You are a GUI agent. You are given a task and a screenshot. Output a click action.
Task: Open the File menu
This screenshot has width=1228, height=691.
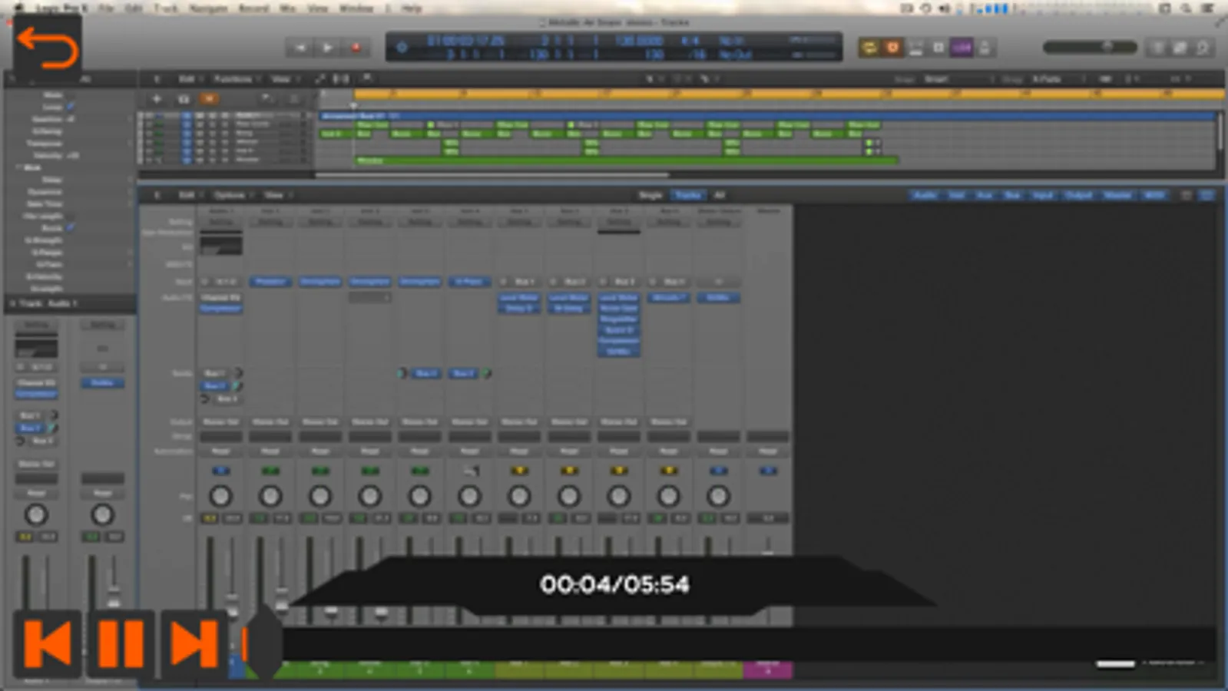pos(106,8)
